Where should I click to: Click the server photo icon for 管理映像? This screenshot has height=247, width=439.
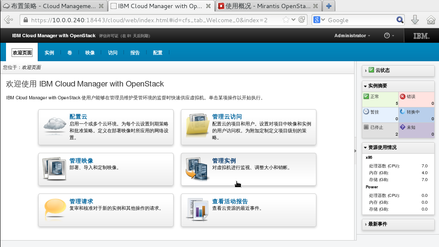54,168
